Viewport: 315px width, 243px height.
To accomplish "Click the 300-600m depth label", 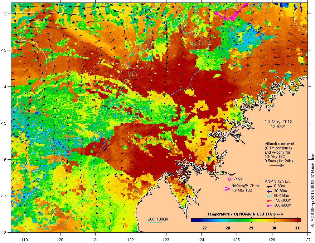I will (x=282, y=205).
